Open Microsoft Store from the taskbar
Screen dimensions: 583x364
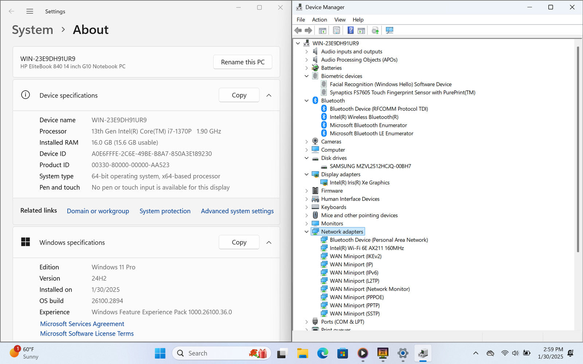pos(343,353)
